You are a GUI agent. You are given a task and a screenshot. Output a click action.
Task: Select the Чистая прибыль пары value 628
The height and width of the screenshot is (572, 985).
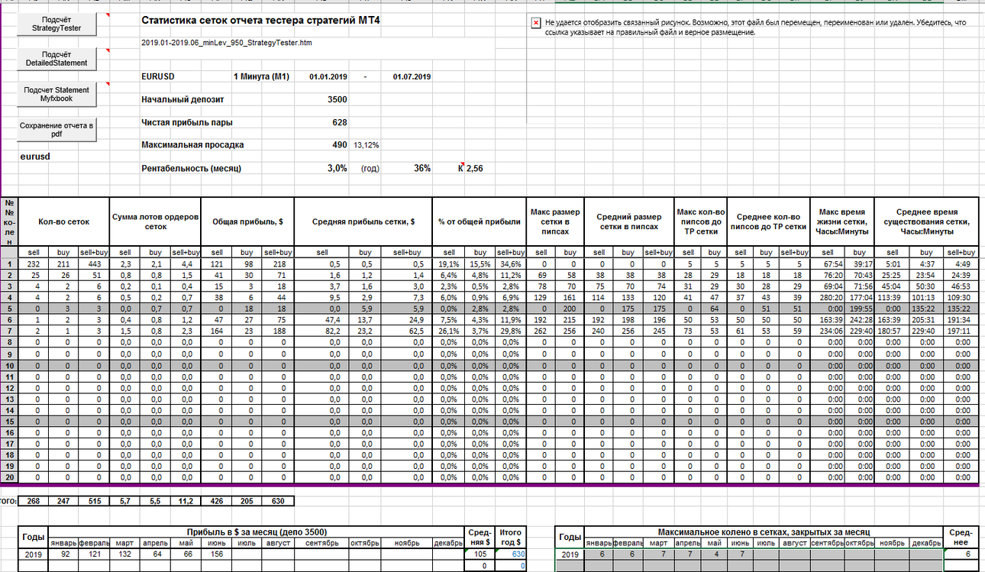coord(339,122)
